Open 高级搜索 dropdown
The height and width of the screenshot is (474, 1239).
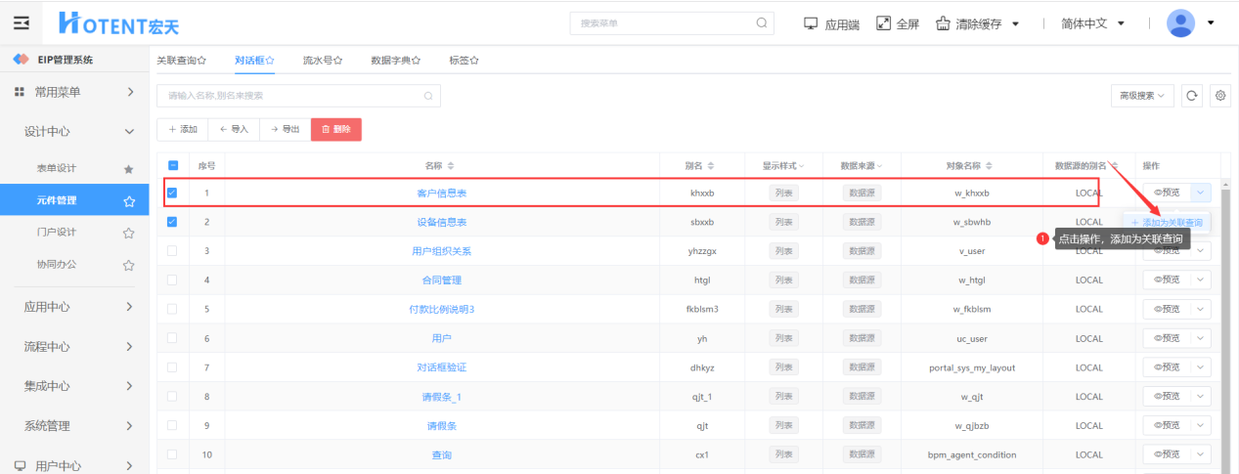coord(1142,96)
